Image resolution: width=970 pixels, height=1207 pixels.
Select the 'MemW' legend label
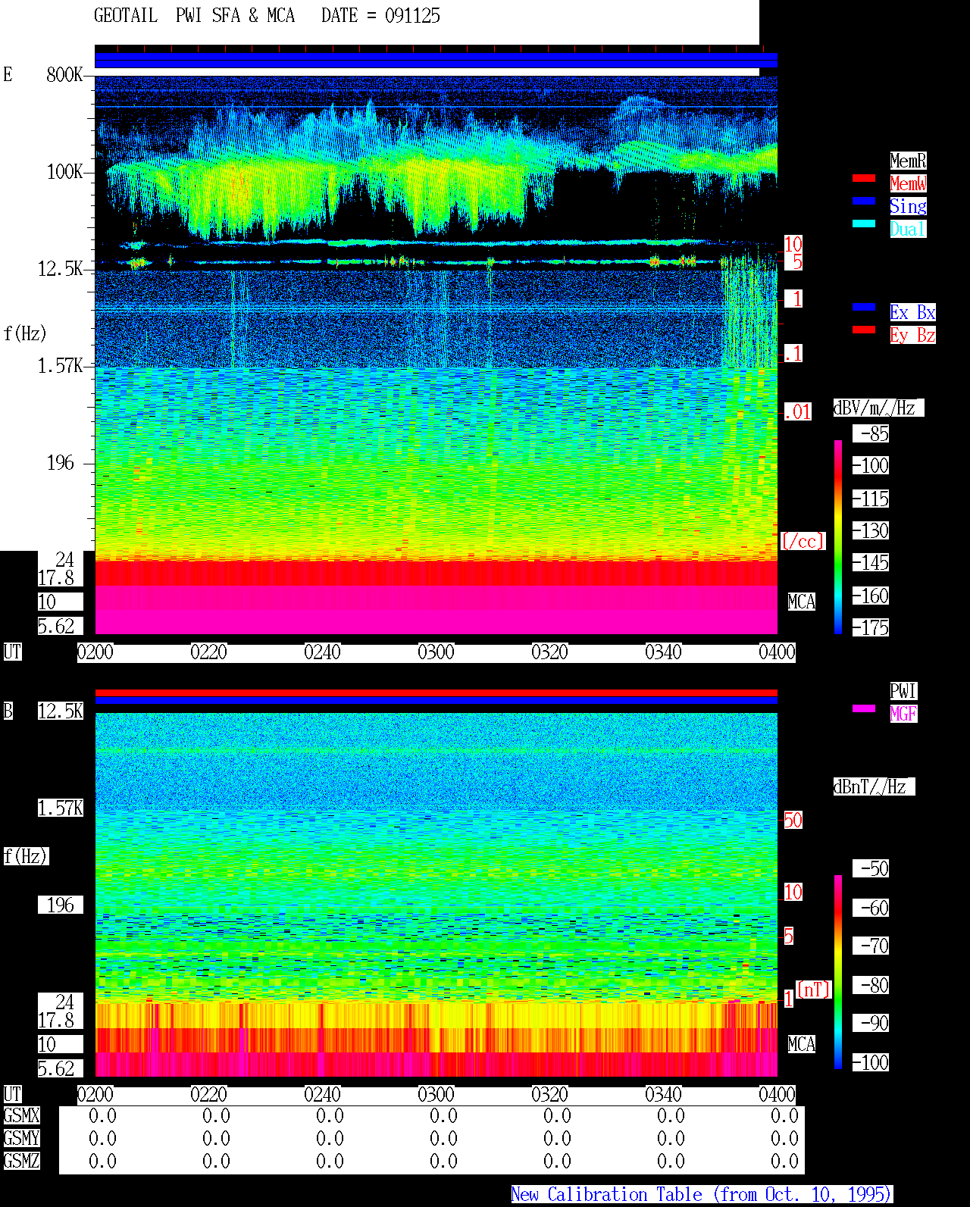tap(908, 183)
